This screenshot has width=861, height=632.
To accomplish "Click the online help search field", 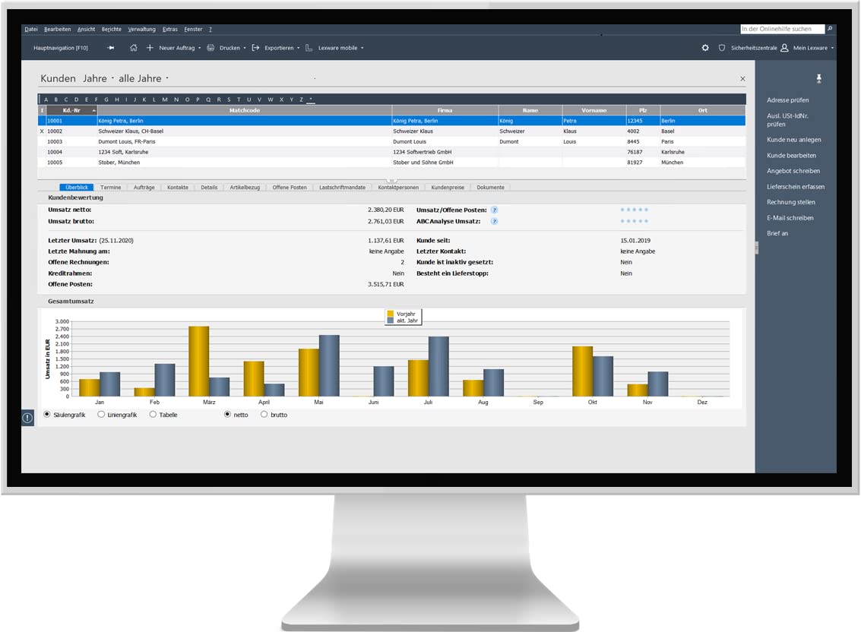I will tap(782, 29).
